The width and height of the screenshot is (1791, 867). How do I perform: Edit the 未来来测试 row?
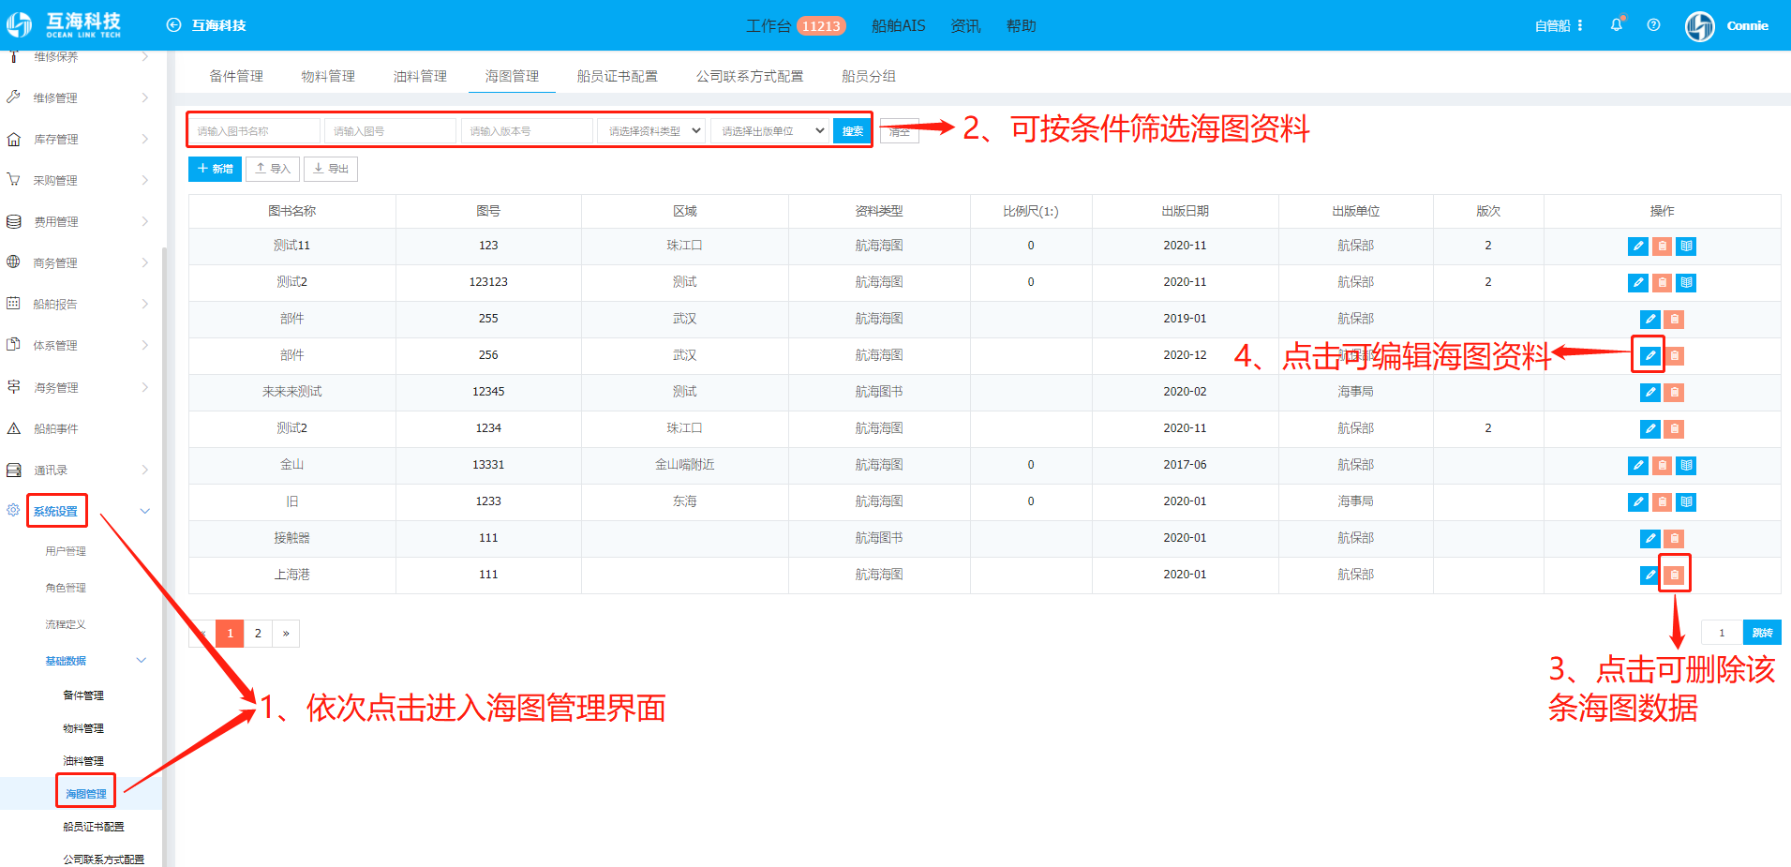tap(1650, 393)
